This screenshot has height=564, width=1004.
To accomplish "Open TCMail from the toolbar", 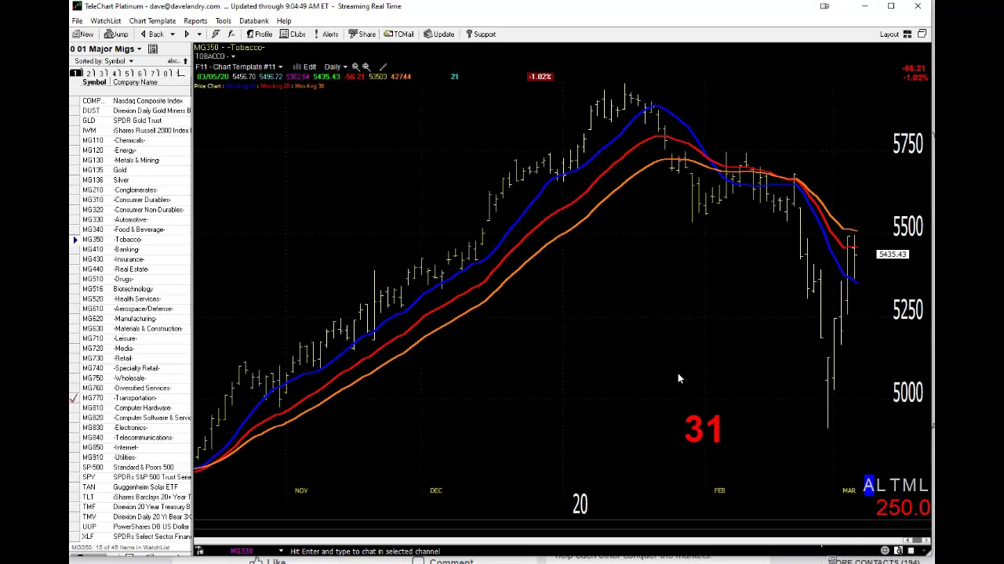I will point(398,34).
